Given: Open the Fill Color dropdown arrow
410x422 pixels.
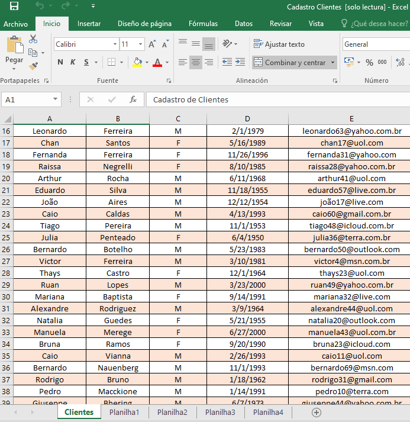Looking at the screenshot, I should click(x=147, y=62).
